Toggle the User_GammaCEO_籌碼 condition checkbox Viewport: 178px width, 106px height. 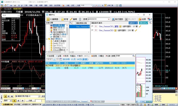click(x=92, y=26)
